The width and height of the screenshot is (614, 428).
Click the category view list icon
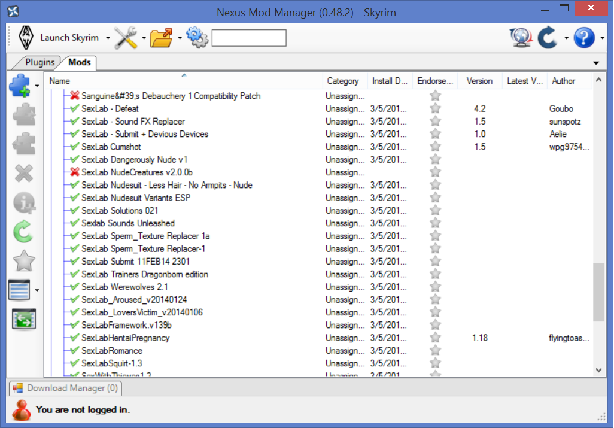click(x=19, y=290)
